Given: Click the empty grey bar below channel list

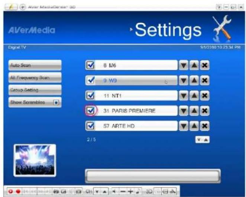Looking at the screenshot, I should click(x=153, y=176).
